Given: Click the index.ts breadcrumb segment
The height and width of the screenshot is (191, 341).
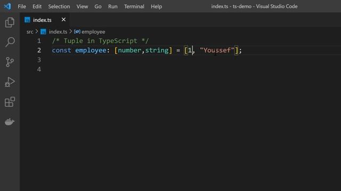Looking at the screenshot, I should [x=58, y=32].
